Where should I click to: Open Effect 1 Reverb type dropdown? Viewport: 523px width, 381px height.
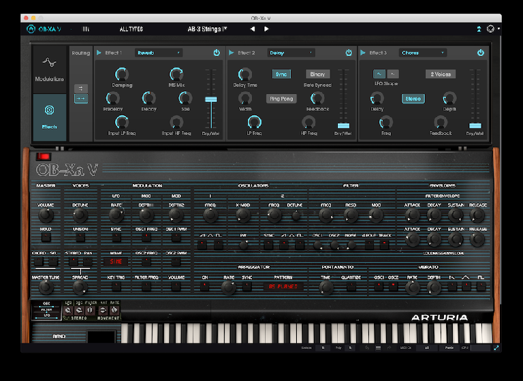coord(159,52)
